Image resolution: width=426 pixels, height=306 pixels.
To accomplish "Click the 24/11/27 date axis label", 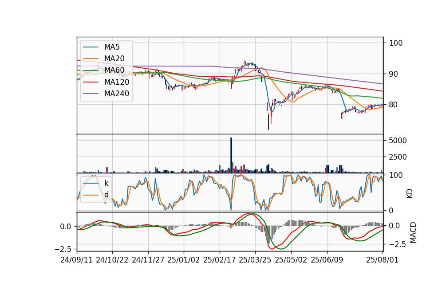I will pos(148,260).
